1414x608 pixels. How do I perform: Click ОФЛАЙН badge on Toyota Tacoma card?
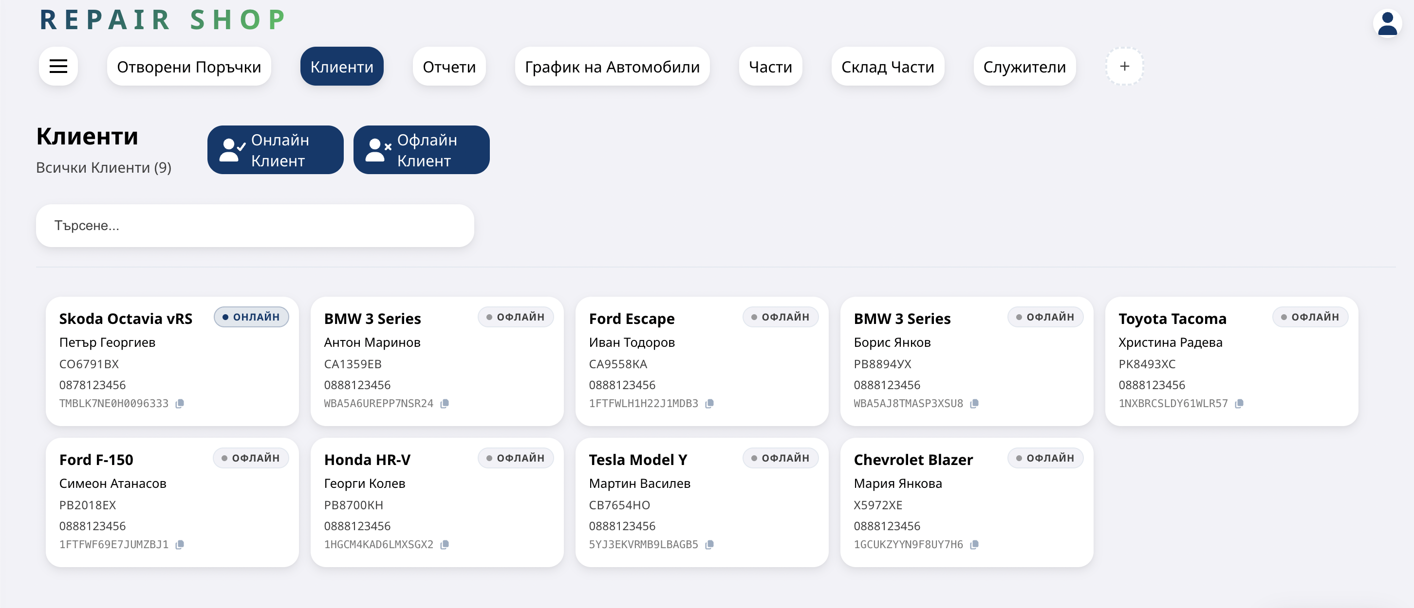1310,317
